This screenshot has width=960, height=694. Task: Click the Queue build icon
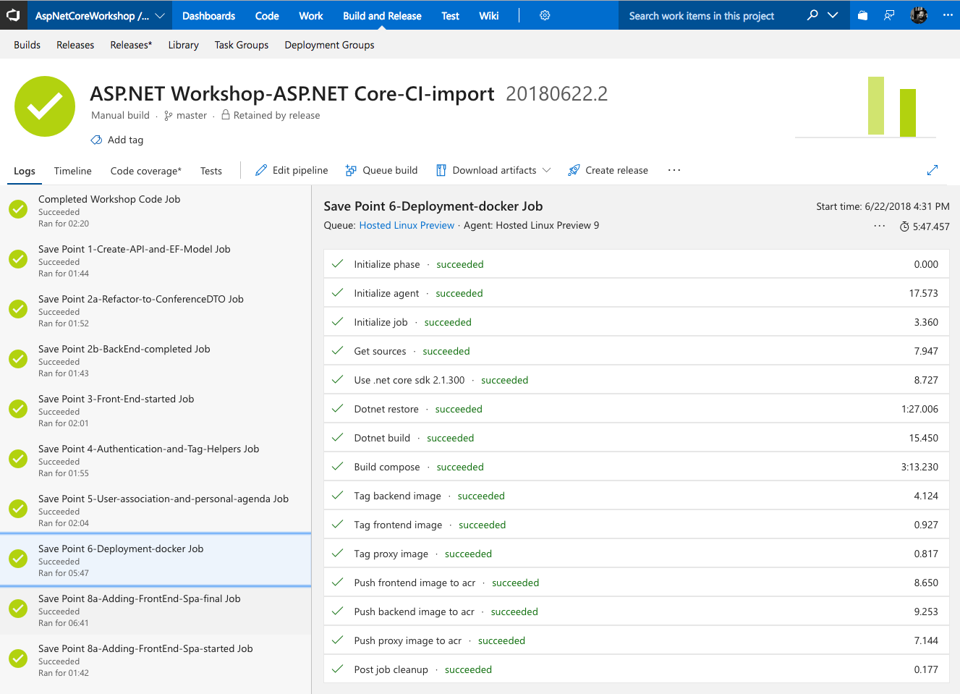pos(351,170)
